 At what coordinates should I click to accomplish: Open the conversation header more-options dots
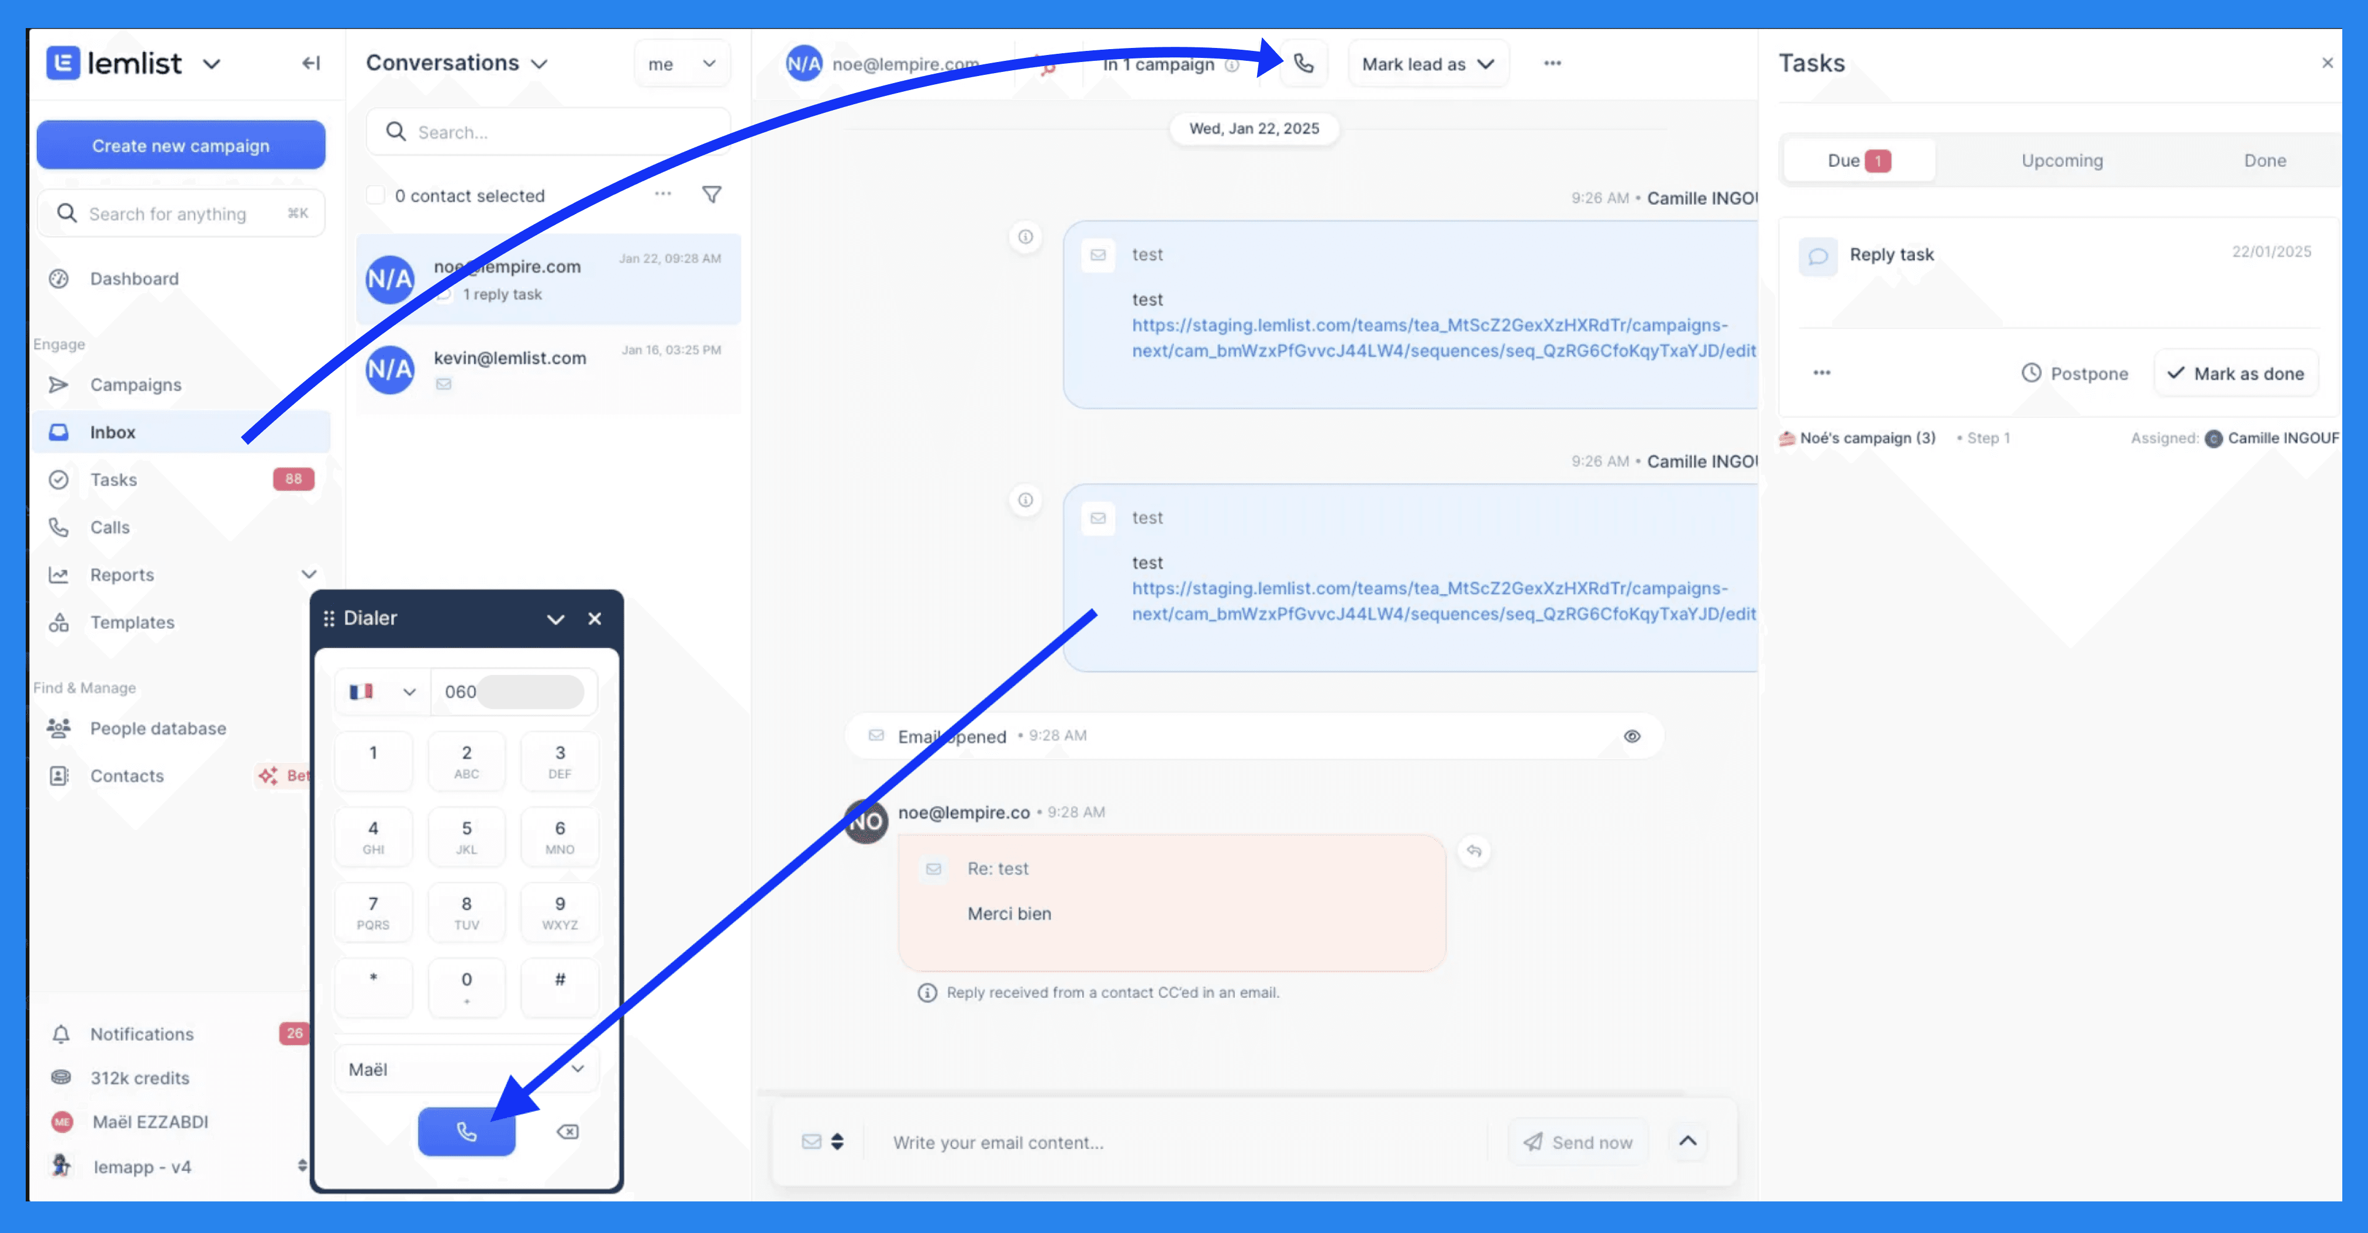point(1552,63)
